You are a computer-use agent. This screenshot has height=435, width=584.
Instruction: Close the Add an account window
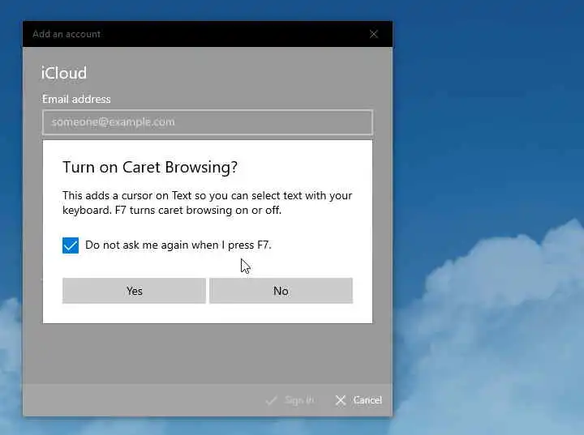pyautogui.click(x=374, y=34)
